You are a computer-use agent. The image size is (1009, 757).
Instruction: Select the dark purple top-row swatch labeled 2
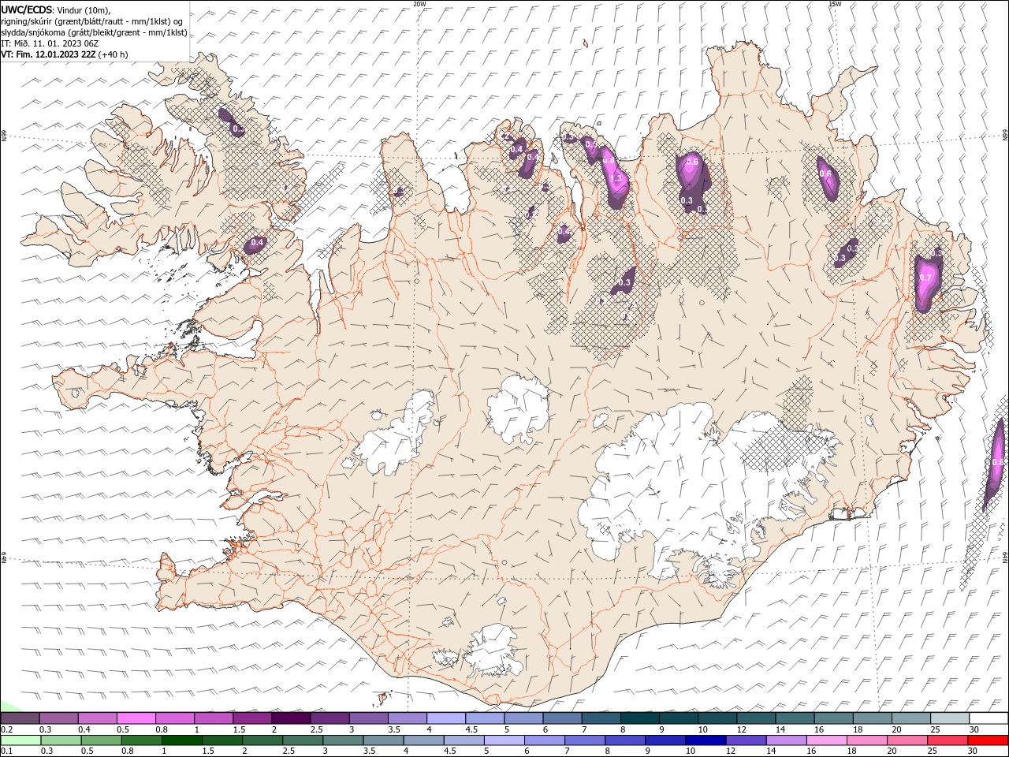click(291, 718)
